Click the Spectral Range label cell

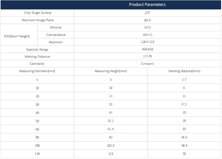coord(37,49)
